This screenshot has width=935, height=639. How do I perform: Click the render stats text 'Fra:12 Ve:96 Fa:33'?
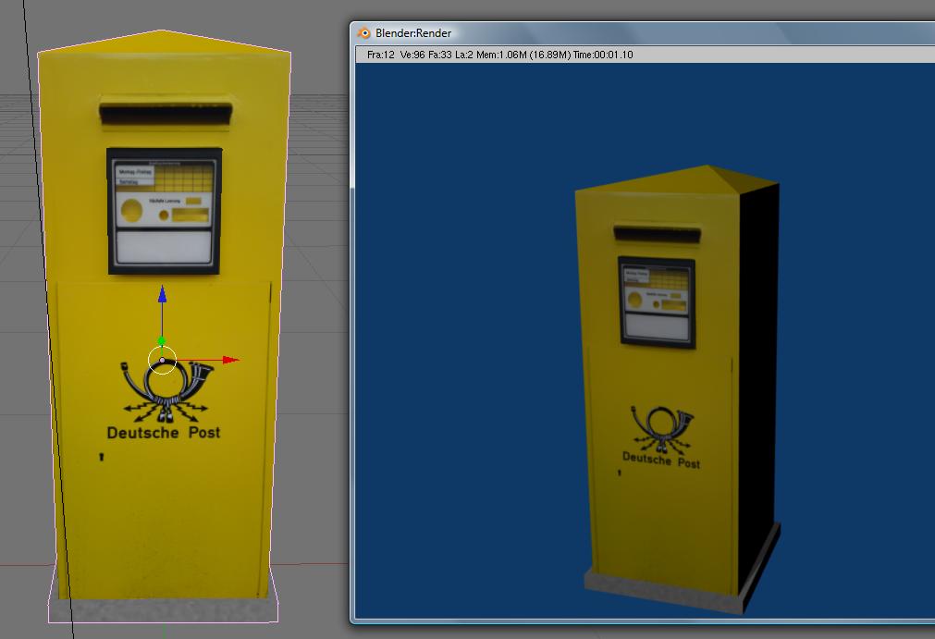(409, 55)
